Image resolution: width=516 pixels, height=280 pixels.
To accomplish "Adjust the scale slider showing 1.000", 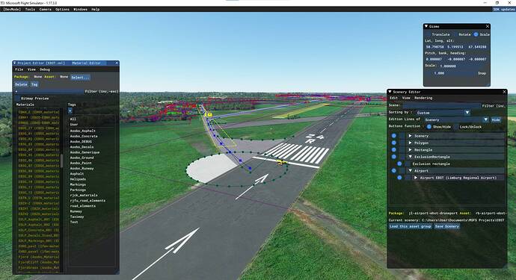I will tap(450, 73).
